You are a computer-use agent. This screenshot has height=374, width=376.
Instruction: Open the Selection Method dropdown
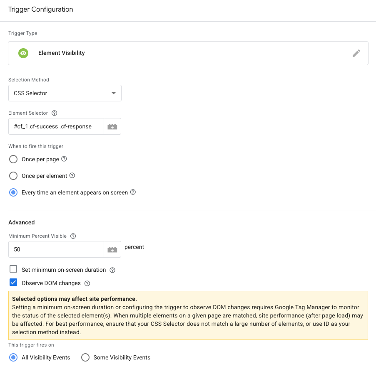tap(65, 93)
